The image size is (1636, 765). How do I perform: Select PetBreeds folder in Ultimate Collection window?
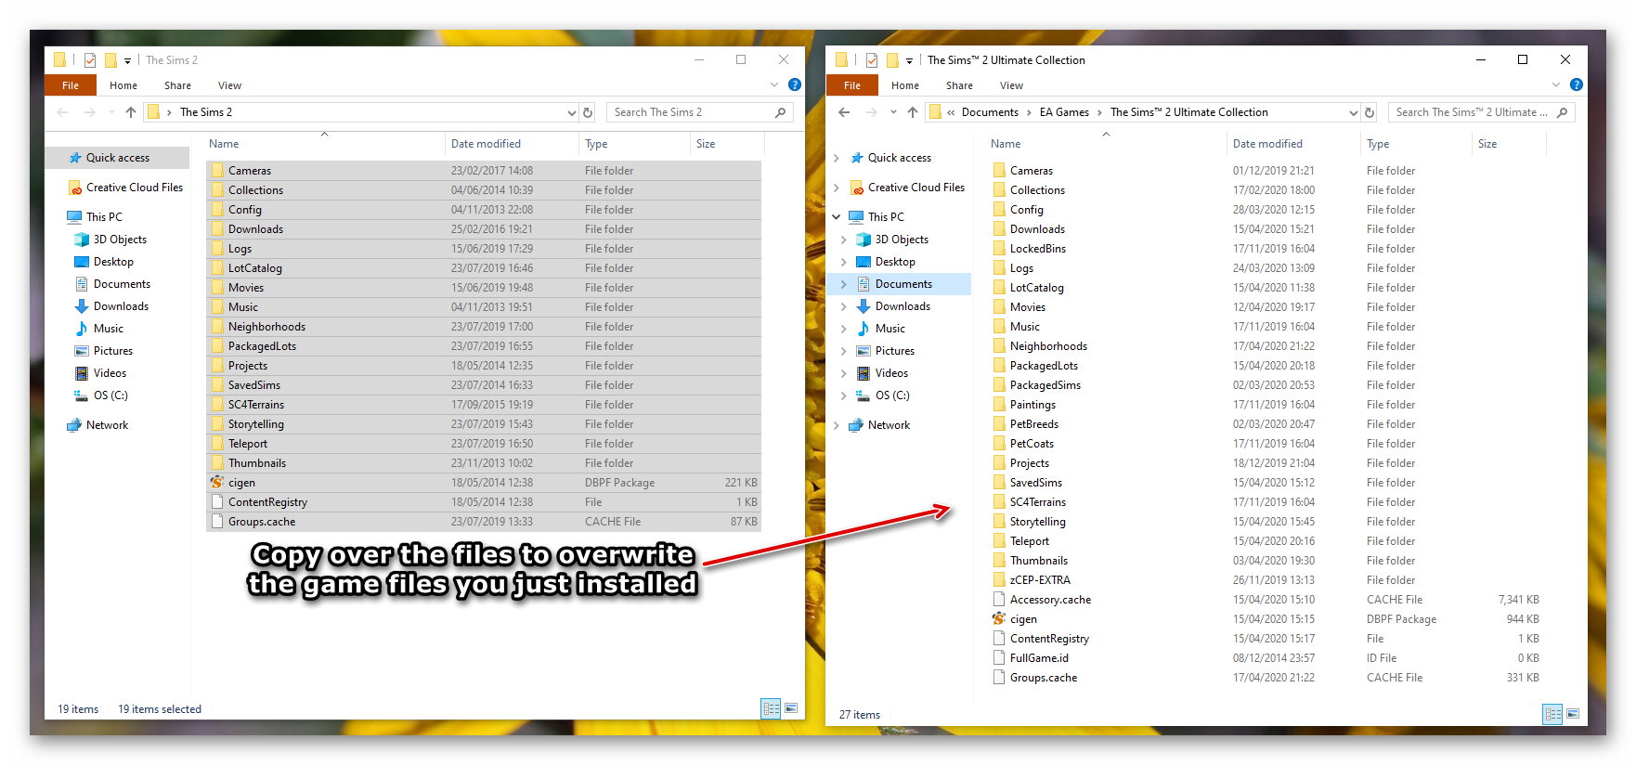click(1266, 424)
